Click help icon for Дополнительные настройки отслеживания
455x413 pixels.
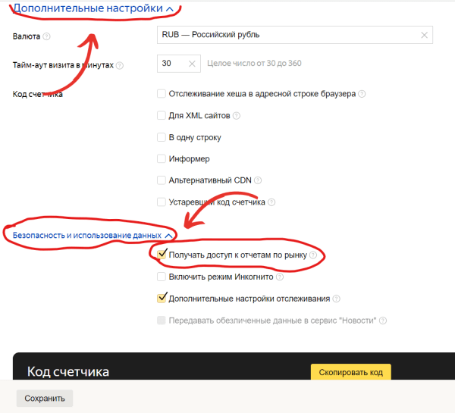click(336, 299)
